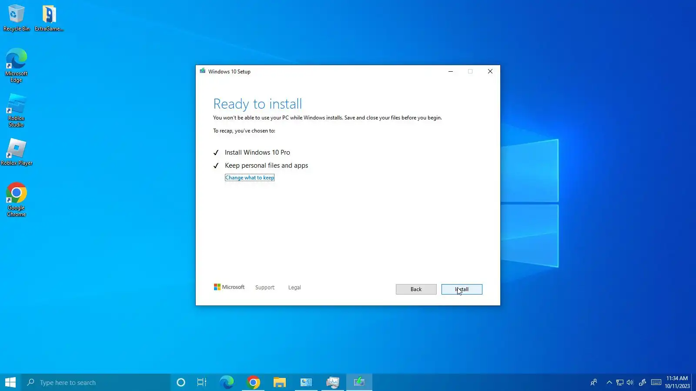Click the Windows 10 Setup taskbar icon
Screen dimensions: 696x391
coord(359,382)
